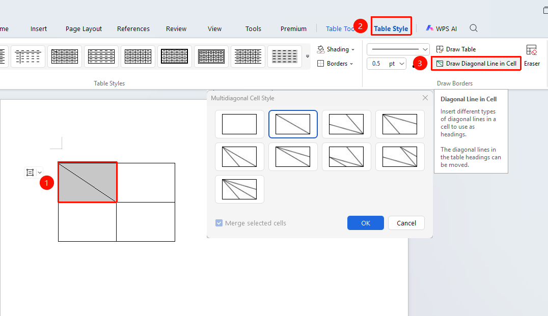548x316 pixels.
Task: Switch to the View tab
Action: (214, 28)
